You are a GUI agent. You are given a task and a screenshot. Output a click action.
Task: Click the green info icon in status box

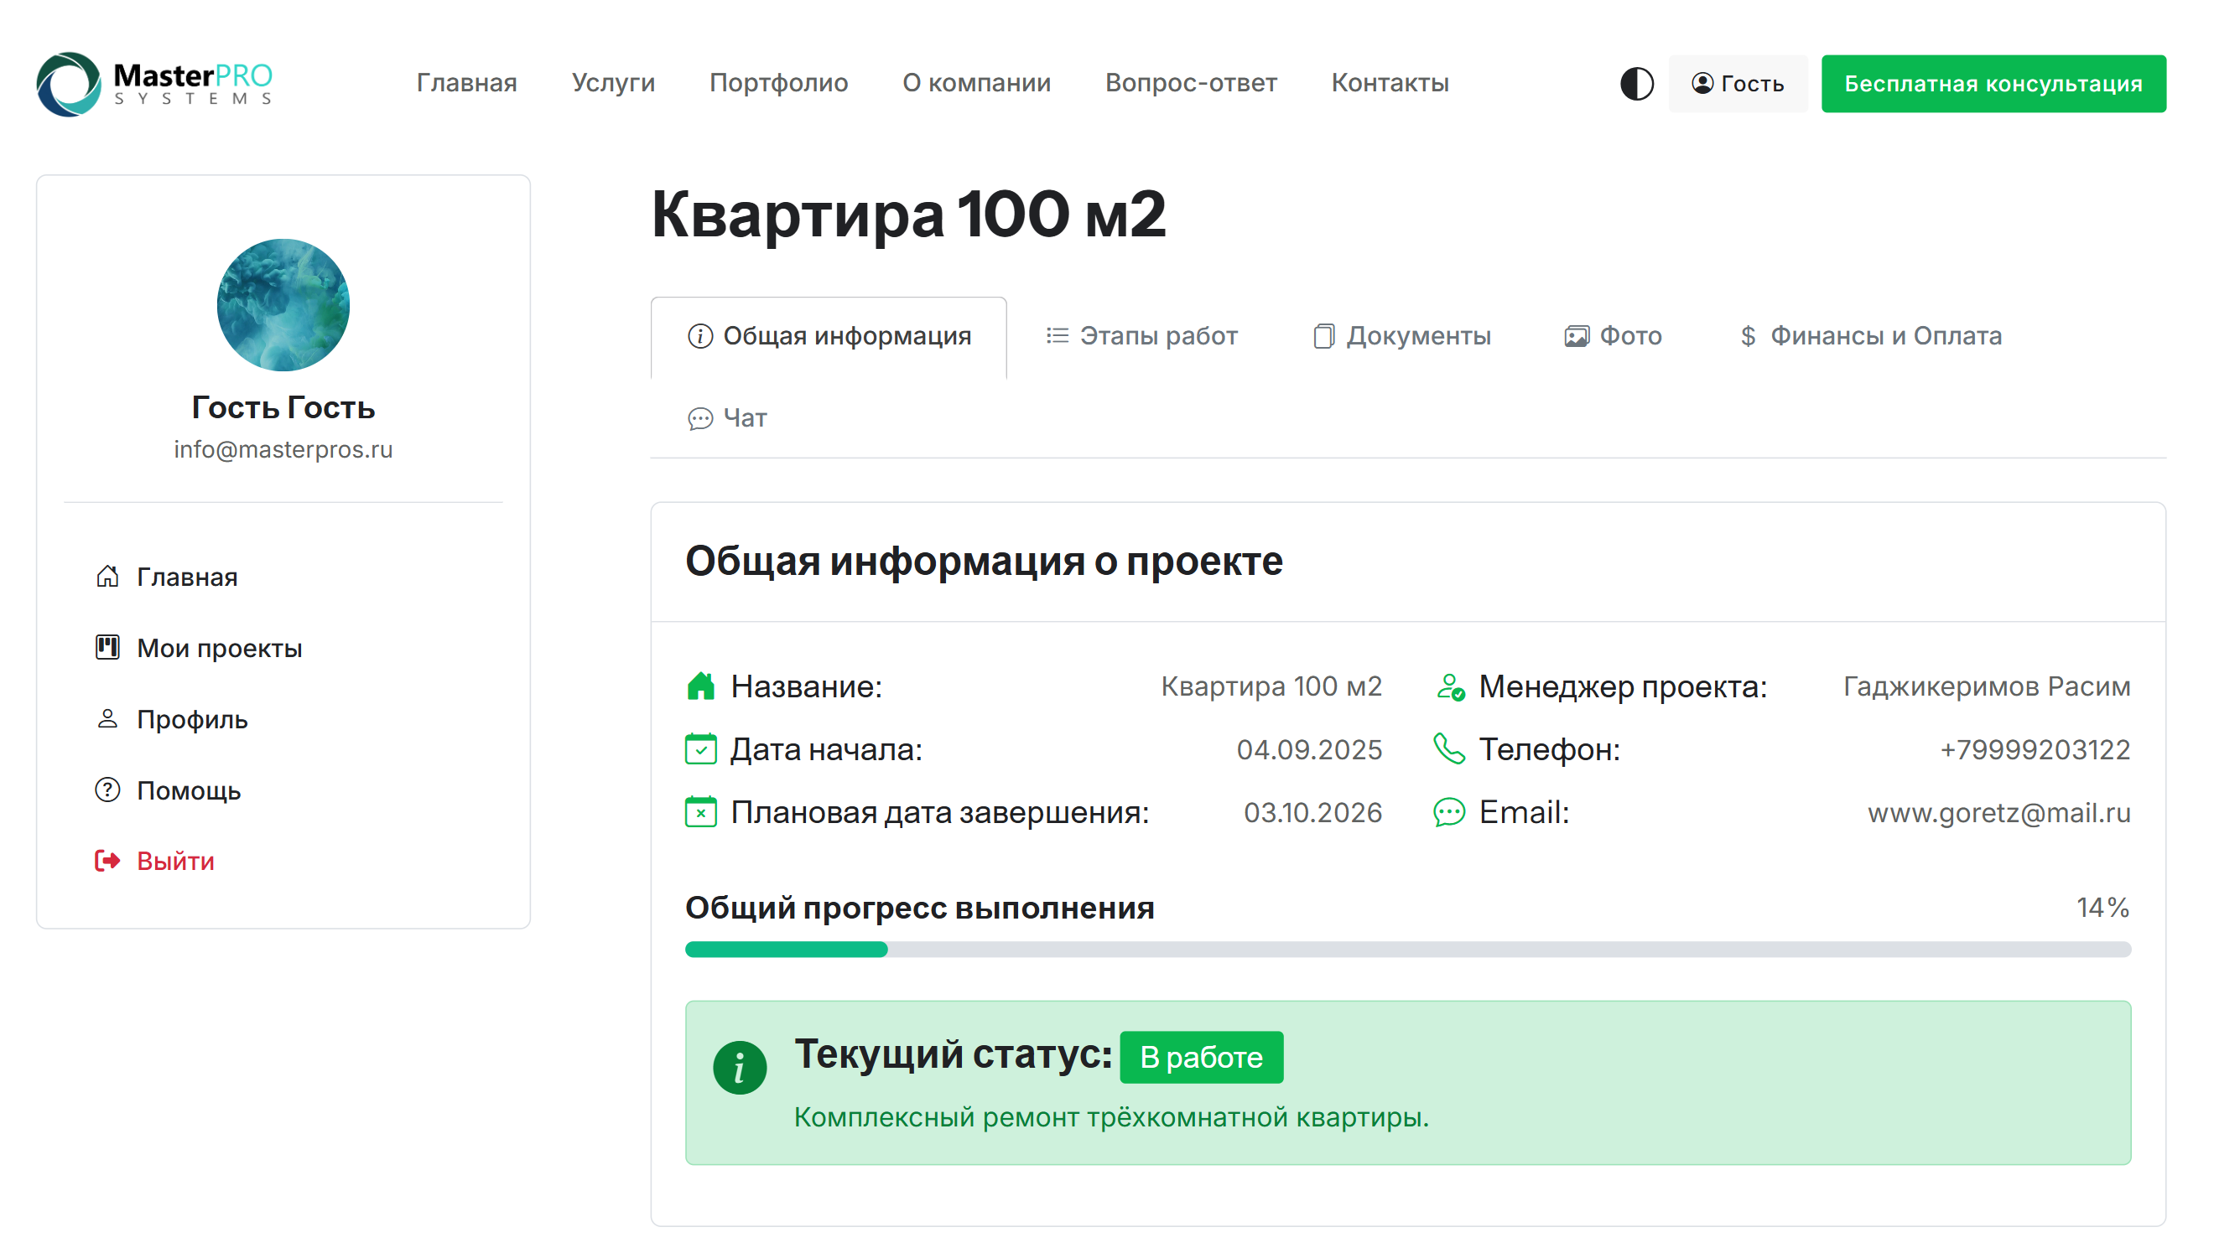739,1067
